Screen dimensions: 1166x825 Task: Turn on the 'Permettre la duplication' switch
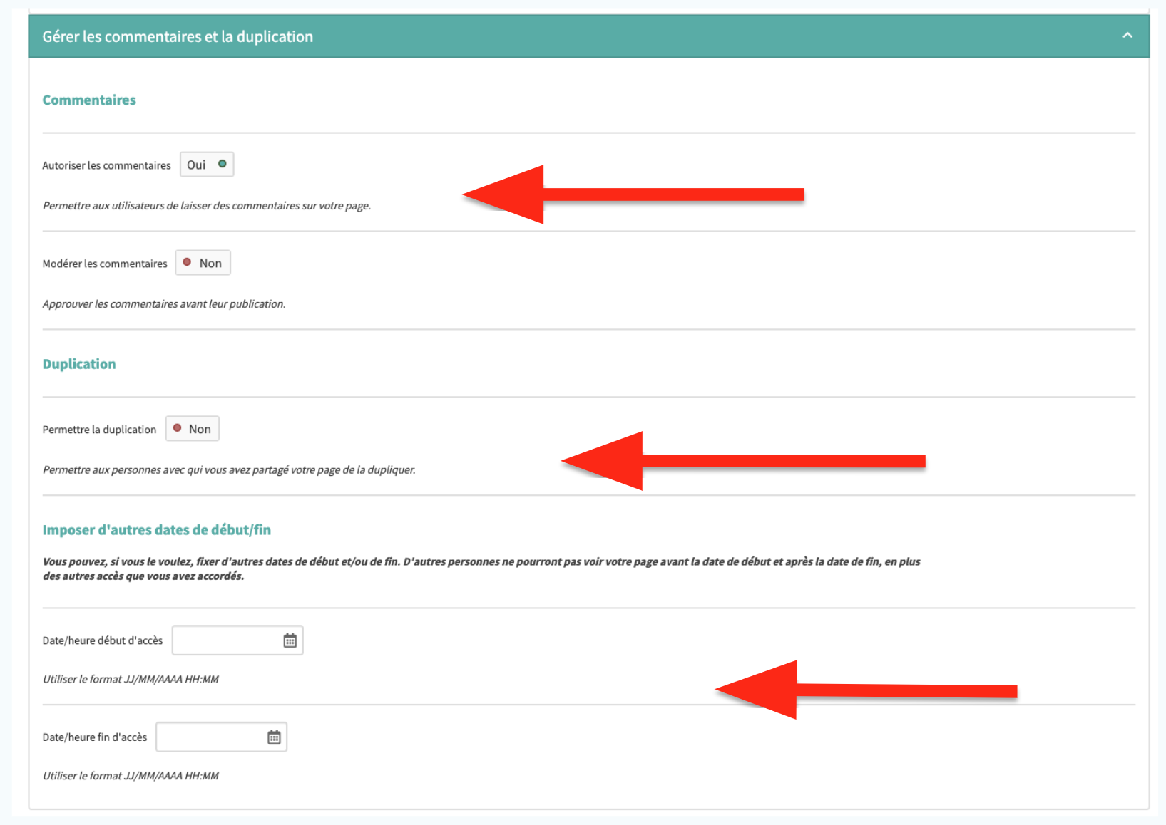click(193, 429)
